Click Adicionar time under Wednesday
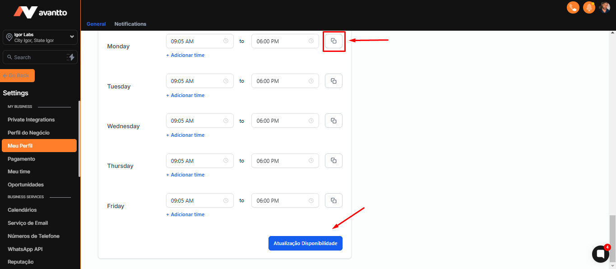Screen dimensions: 616x269 [185, 135]
